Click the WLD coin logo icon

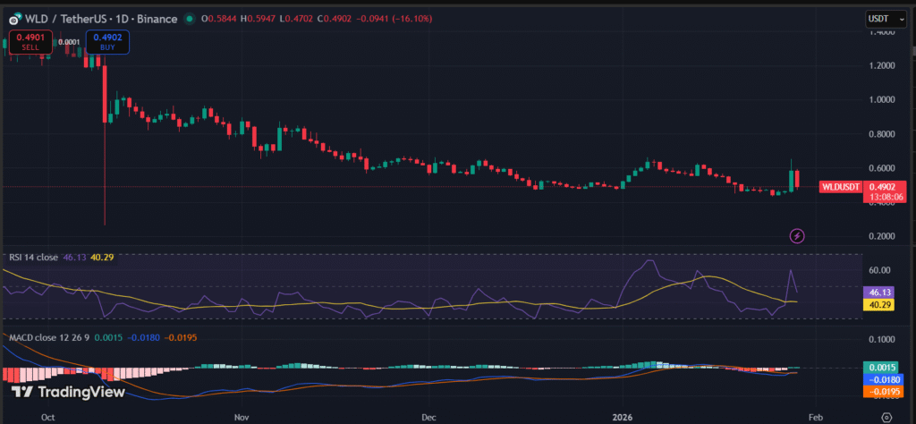click(14, 19)
